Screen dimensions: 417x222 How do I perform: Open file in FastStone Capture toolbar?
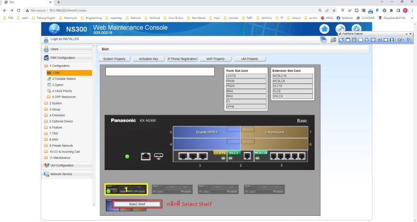[x=341, y=40]
